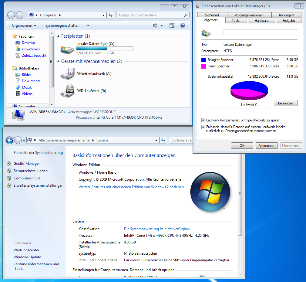Collapse the Festplatten (1) group
This screenshot has width=306, height=282.
[58, 36]
